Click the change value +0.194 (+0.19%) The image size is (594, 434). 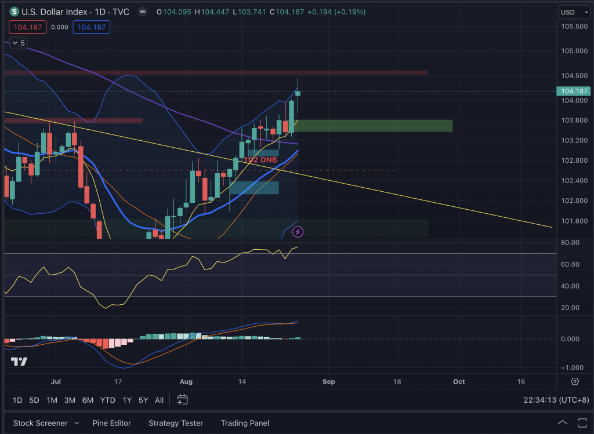click(x=336, y=12)
